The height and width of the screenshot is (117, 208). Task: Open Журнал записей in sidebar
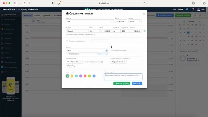(x=11, y=15)
